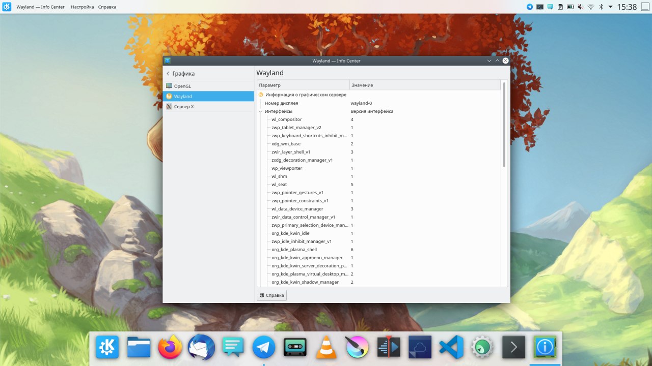This screenshot has width=652, height=366.
Task: Click the Bluetooth tray icon
Action: click(x=601, y=7)
